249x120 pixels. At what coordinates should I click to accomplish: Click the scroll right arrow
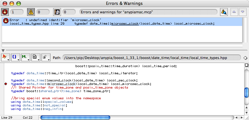click(x=242, y=118)
